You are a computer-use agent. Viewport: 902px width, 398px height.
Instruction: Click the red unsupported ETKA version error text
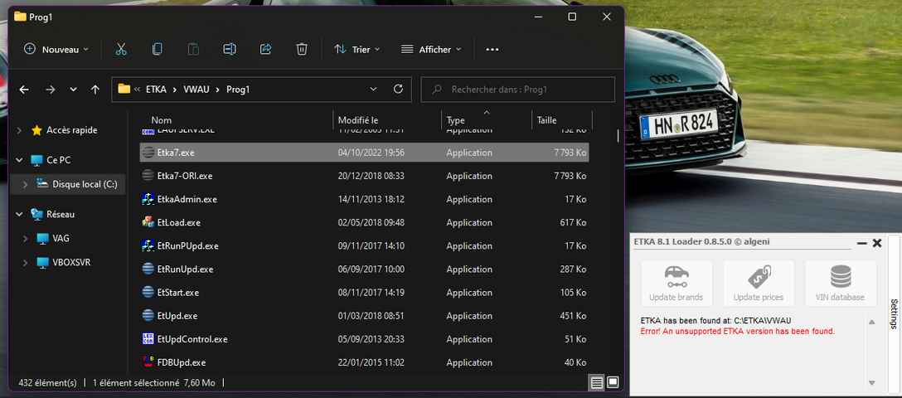[x=737, y=332]
